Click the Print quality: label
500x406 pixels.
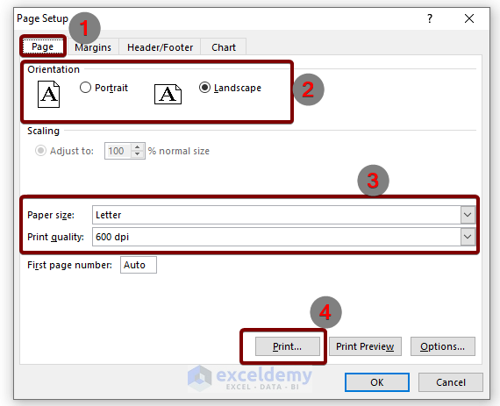[55, 237]
